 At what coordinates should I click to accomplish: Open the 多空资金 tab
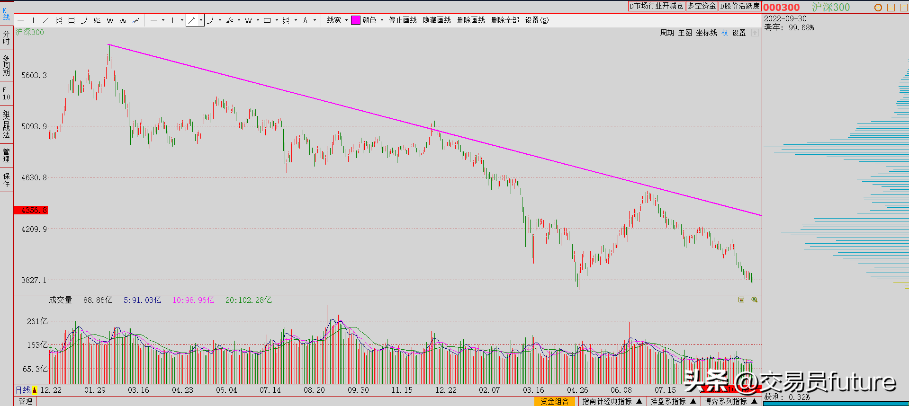tap(702, 6)
